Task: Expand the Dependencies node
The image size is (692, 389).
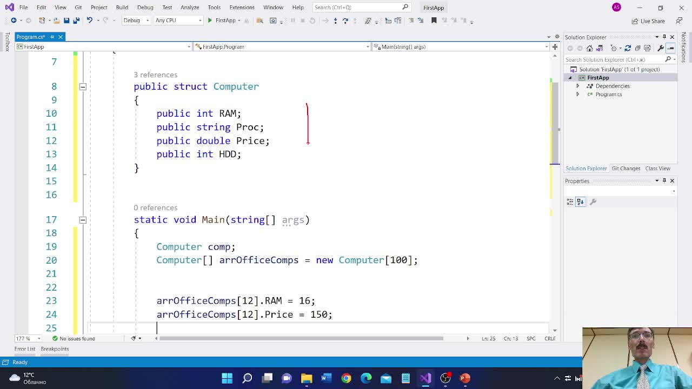Action: click(x=577, y=86)
